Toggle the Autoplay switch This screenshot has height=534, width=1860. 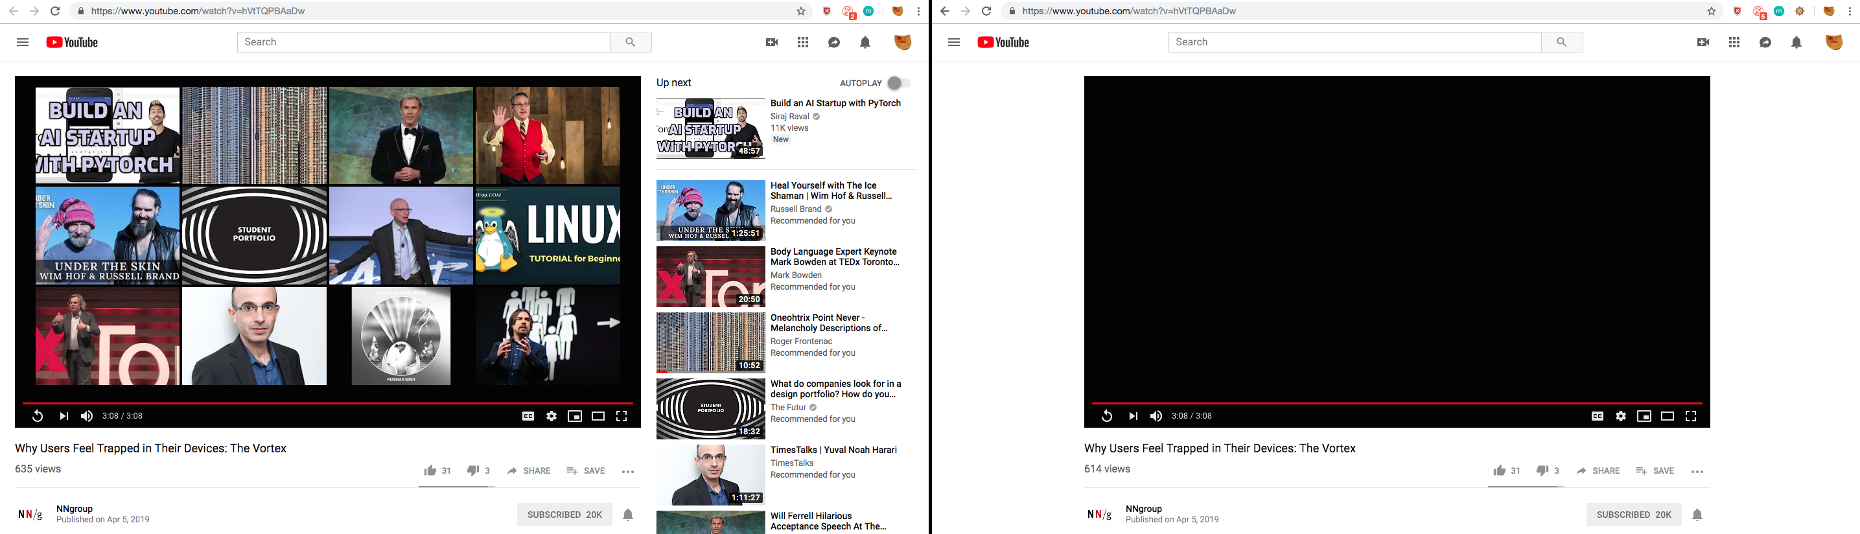899,83
